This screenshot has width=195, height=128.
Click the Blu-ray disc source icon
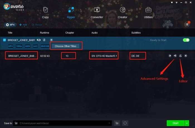[39, 40]
